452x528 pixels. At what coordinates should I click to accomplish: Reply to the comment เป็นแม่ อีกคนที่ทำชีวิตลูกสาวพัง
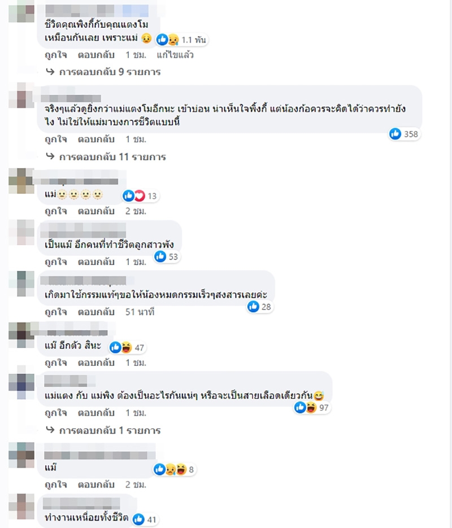(x=96, y=261)
